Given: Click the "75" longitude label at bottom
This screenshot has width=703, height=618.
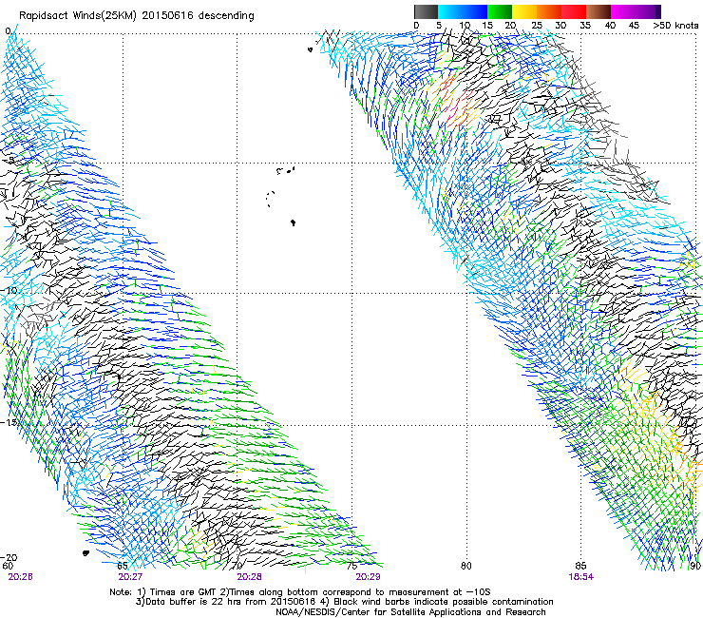Looking at the screenshot, I should [x=351, y=566].
